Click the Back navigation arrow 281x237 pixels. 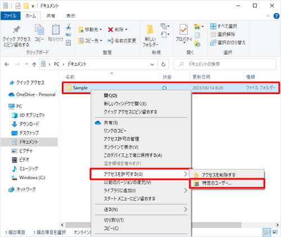coord(7,64)
